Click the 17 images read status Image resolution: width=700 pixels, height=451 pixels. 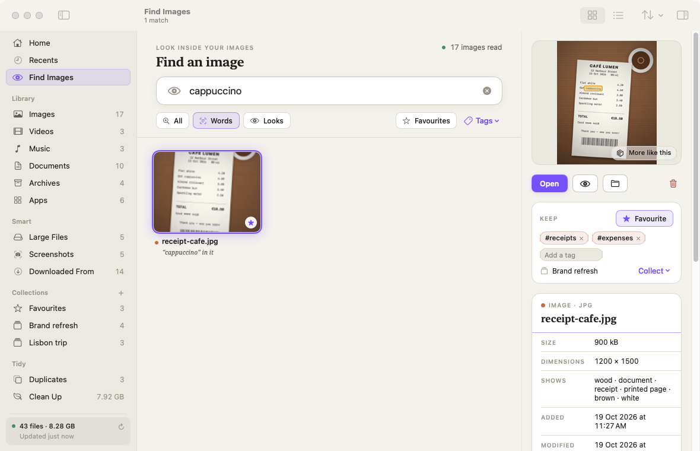coord(472,47)
